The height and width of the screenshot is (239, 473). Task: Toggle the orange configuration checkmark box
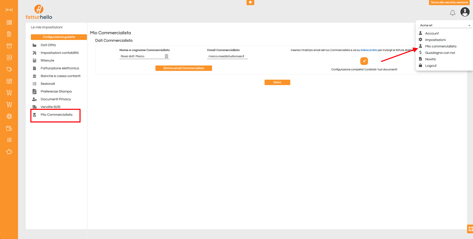click(x=364, y=61)
